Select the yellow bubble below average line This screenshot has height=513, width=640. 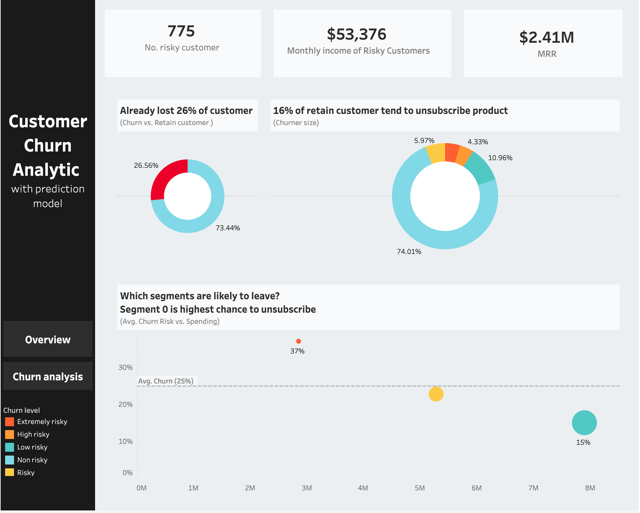click(436, 394)
